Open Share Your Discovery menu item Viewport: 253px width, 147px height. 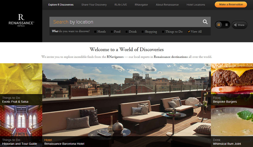coord(94,5)
